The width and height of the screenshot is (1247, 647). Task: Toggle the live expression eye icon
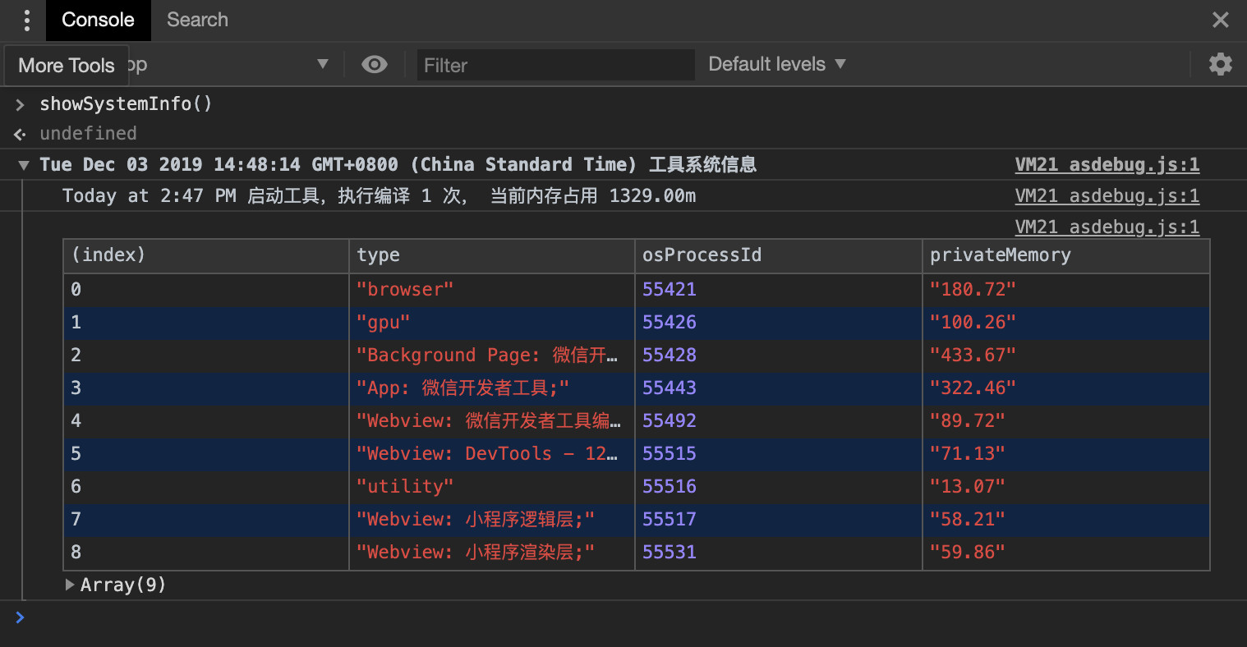click(x=375, y=64)
